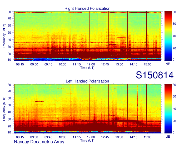Click 15:00 time tick of Right Handed plot

click(x=148, y=64)
